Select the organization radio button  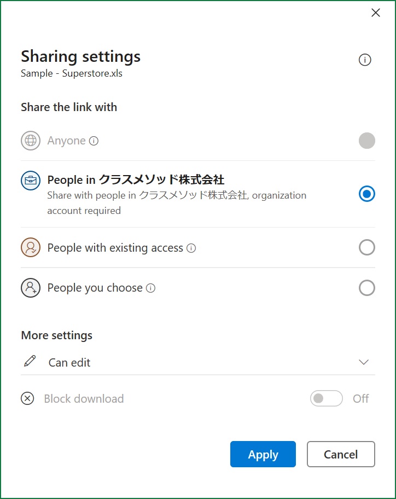(366, 194)
